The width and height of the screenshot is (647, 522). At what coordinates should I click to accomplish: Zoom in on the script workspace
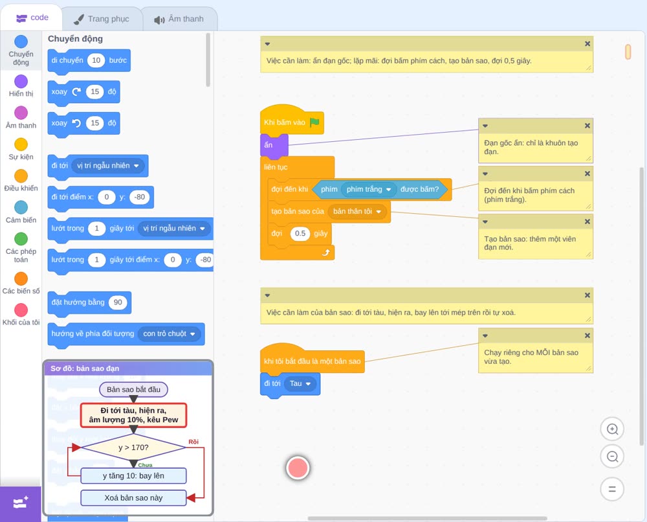(x=612, y=429)
